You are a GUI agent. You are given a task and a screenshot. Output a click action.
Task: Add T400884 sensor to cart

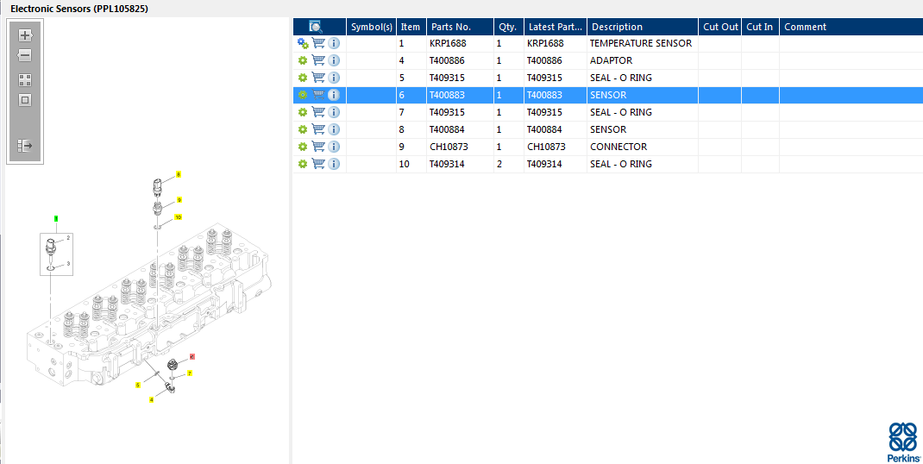click(318, 129)
